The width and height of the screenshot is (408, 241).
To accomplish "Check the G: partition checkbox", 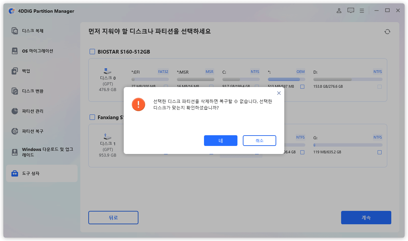I will point(379,152).
